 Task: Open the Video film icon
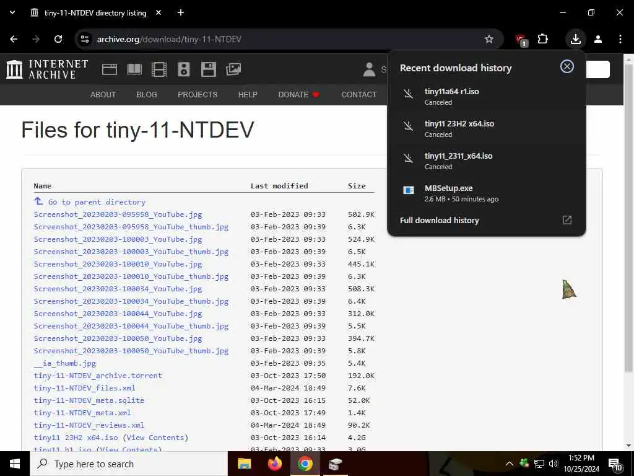point(159,69)
